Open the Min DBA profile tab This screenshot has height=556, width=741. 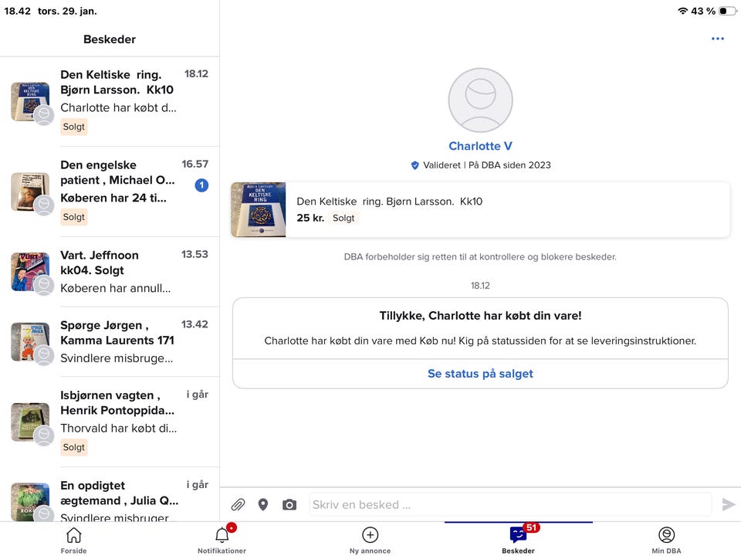click(666, 539)
